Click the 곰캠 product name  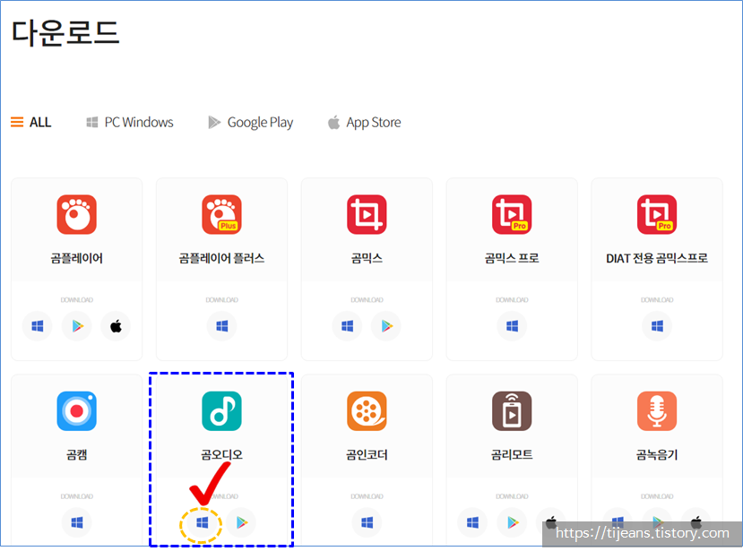coord(77,455)
